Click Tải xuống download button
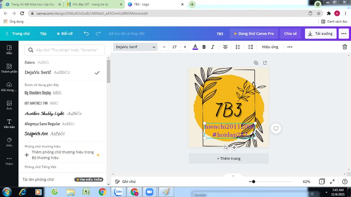 click(x=320, y=34)
